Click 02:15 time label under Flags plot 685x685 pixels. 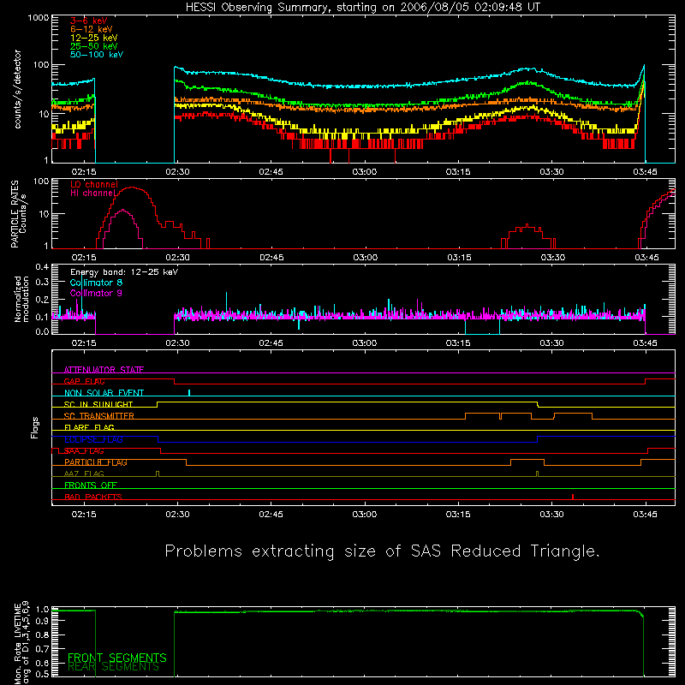(x=84, y=515)
